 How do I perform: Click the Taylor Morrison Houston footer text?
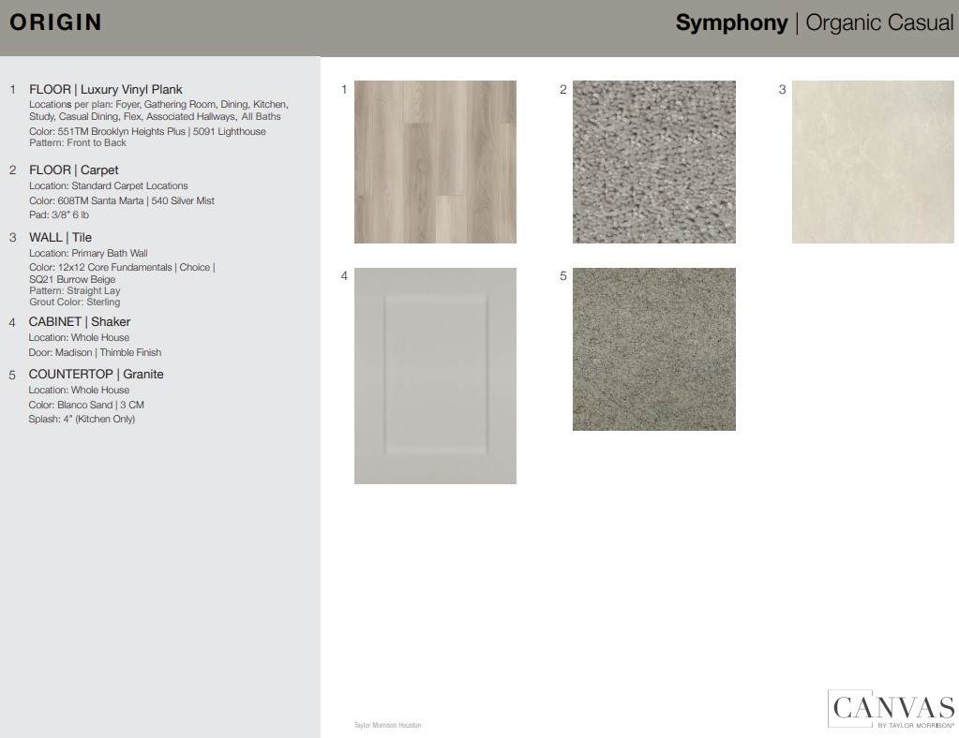click(387, 725)
